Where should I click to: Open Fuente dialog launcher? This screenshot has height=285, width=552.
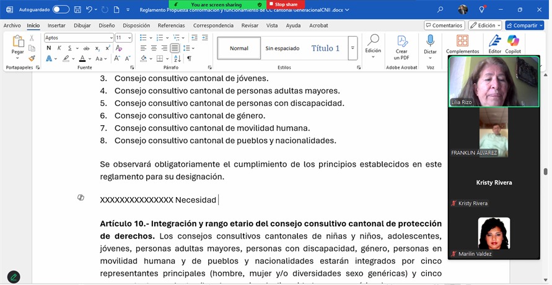click(x=133, y=67)
